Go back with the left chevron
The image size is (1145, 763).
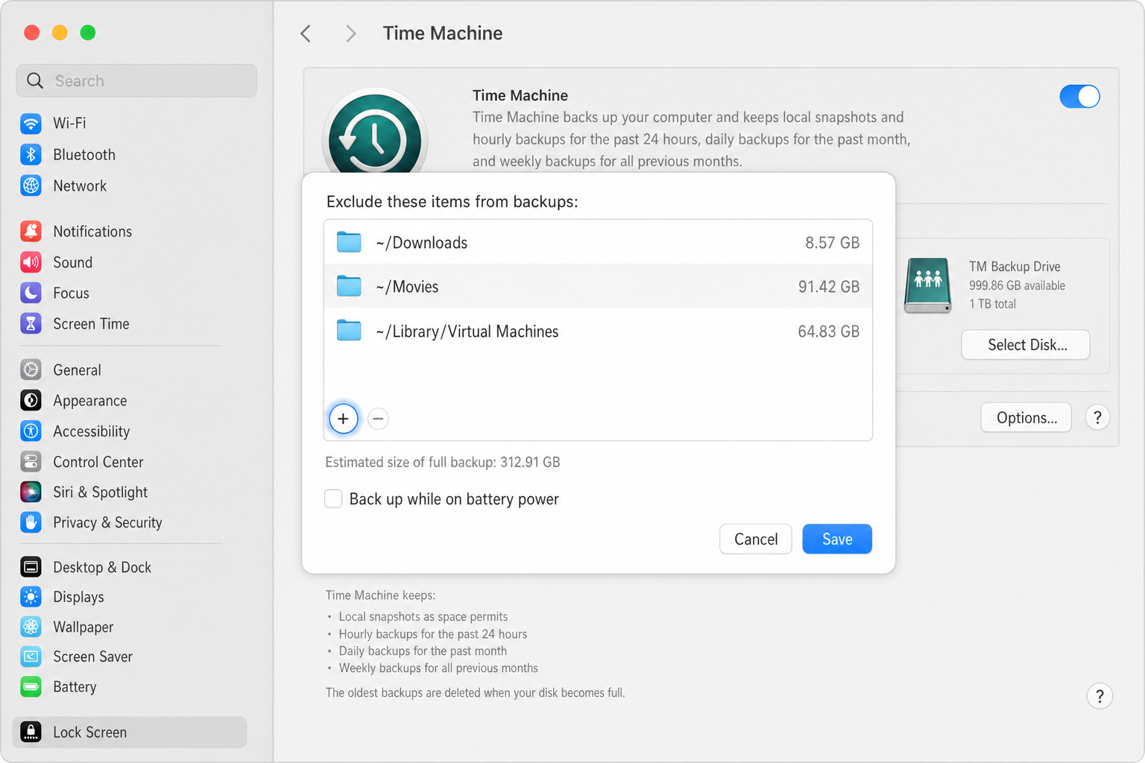click(x=306, y=34)
